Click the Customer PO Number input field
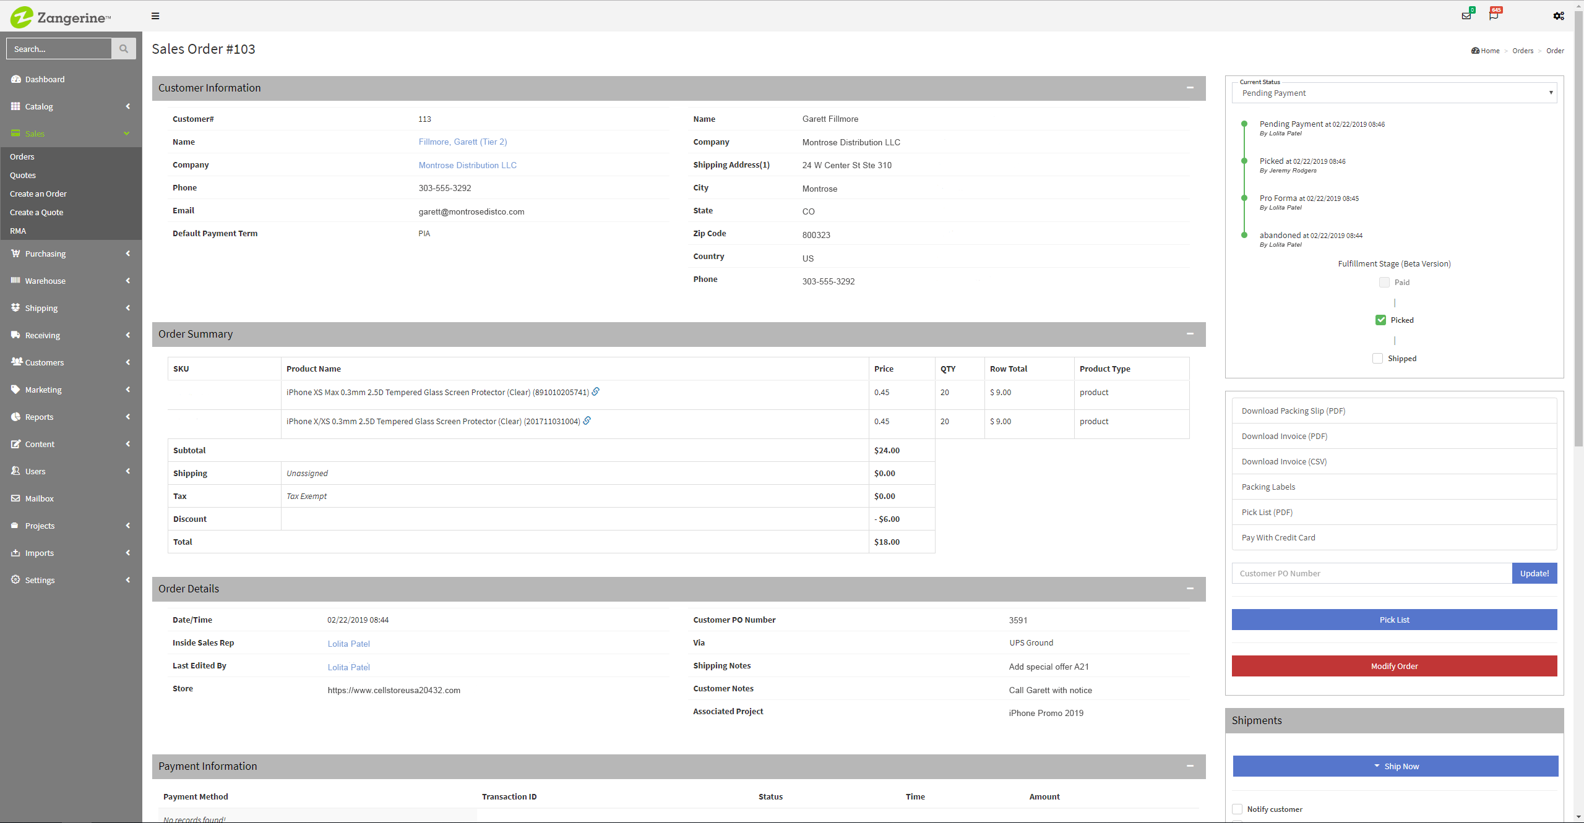This screenshot has height=823, width=1584. tap(1371, 573)
